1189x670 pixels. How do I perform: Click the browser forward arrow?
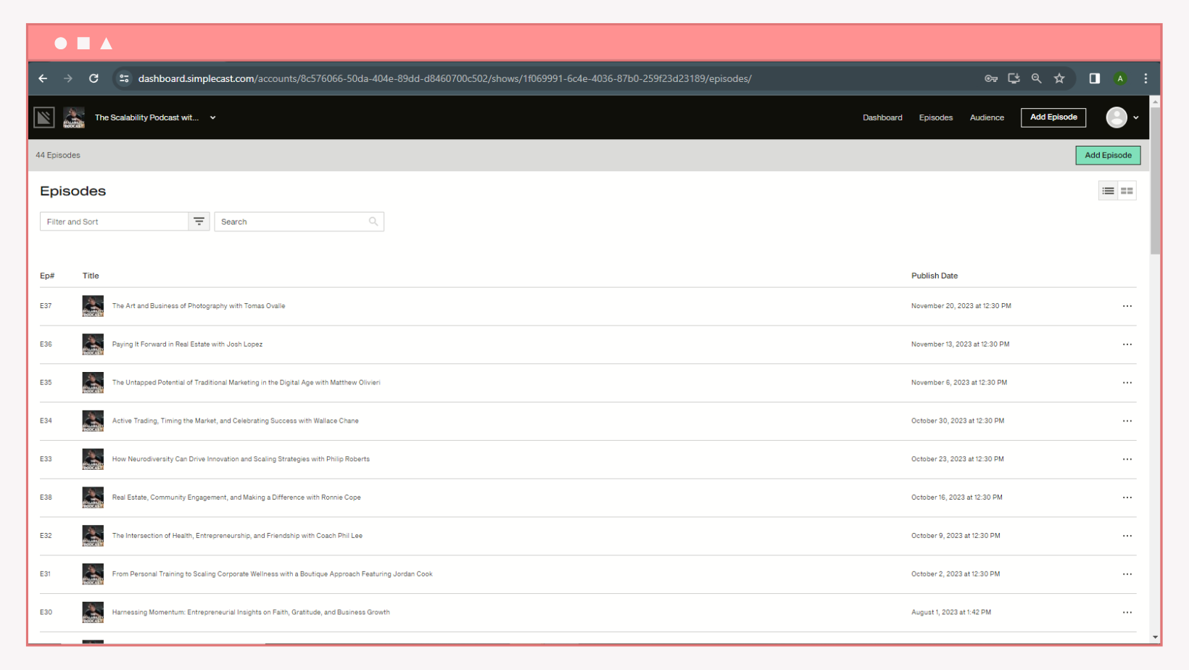(68, 78)
